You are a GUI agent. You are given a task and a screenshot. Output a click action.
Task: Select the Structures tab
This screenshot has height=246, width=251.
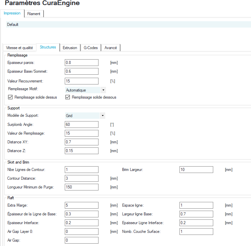[48, 47]
